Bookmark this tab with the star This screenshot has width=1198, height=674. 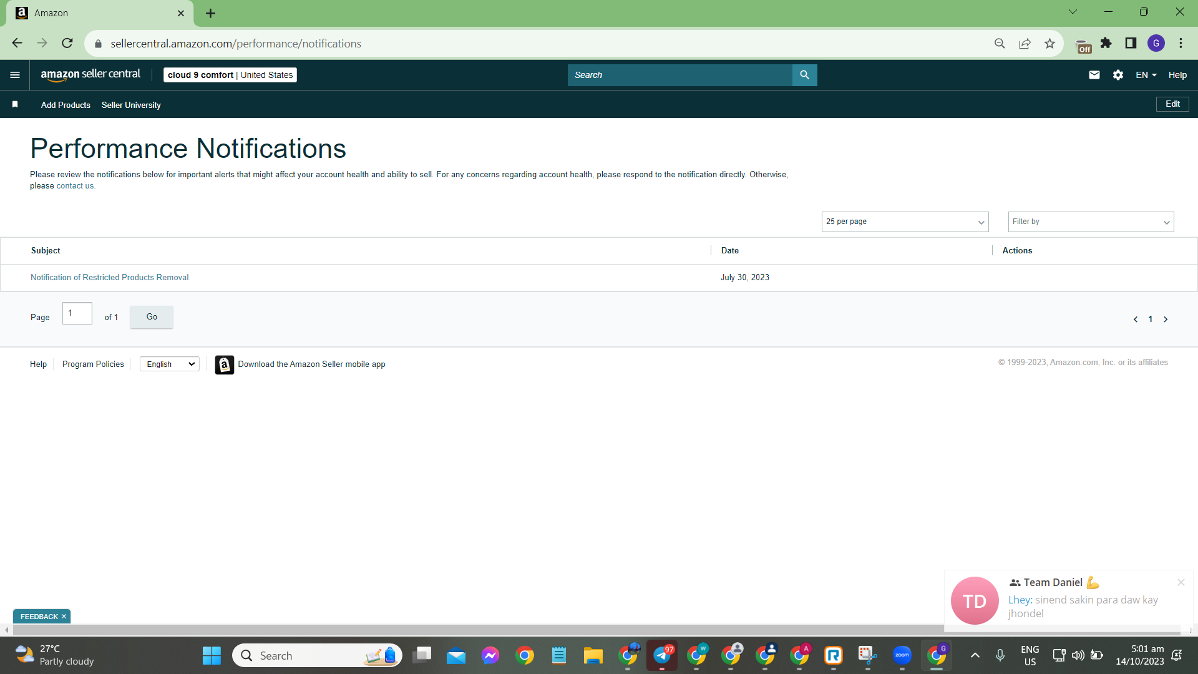[1049, 43]
